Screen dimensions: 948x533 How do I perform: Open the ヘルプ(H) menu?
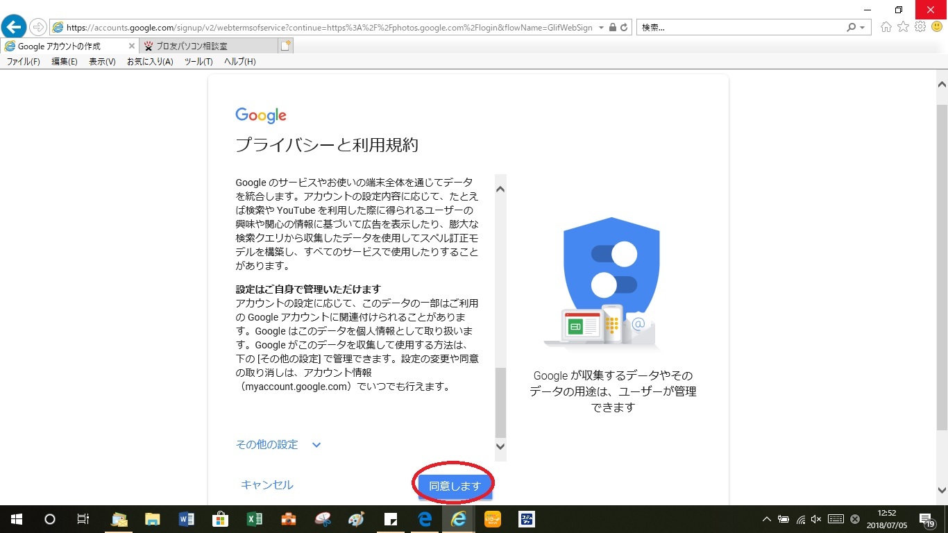point(239,62)
